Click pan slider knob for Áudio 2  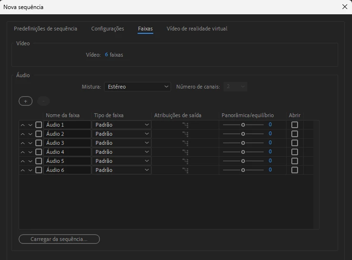pos(243,134)
